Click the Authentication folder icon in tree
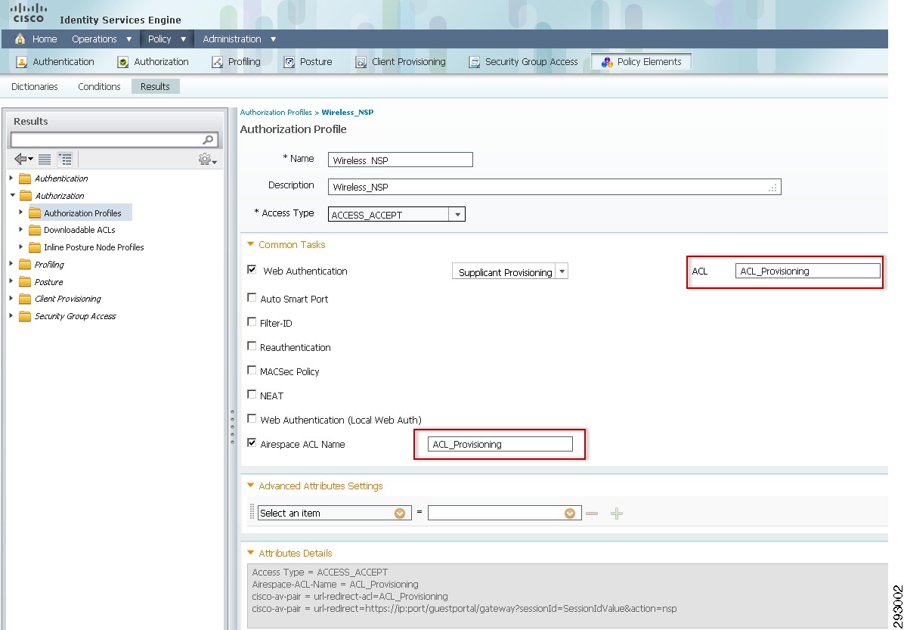This screenshot has width=904, height=630. point(25,178)
